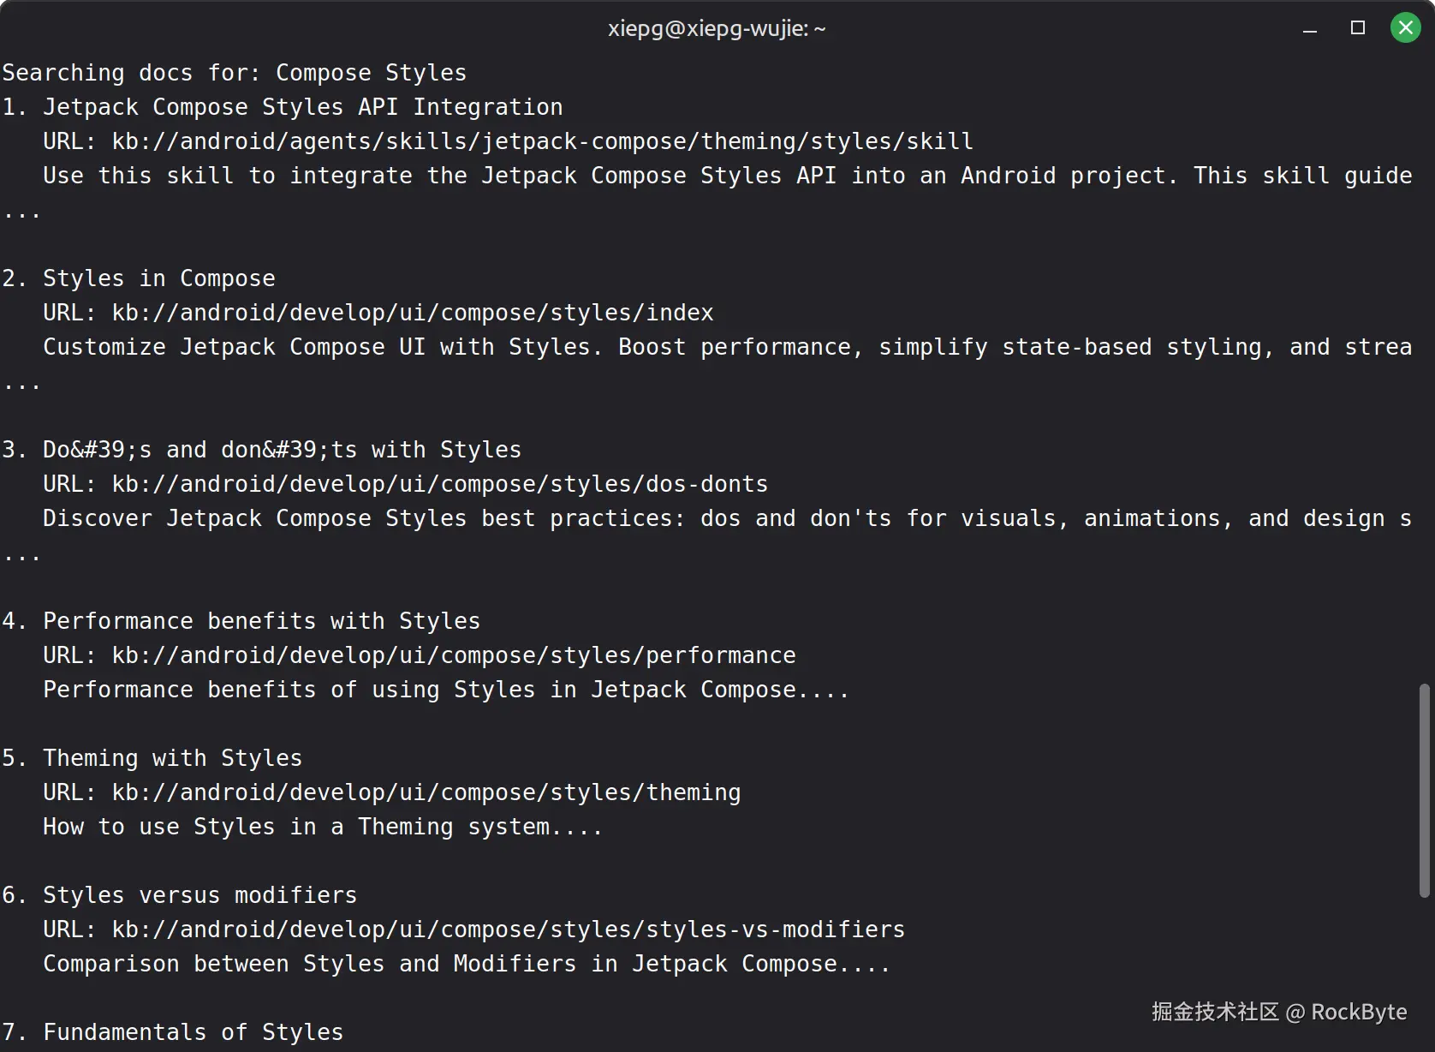Close the terminal window
Image resolution: width=1435 pixels, height=1052 pixels.
click(x=1405, y=28)
